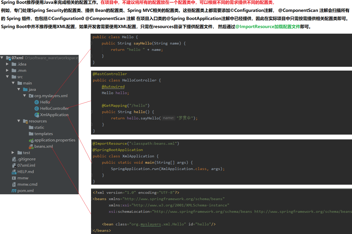Click the application.properties file icon
The height and width of the screenshot is (234, 352).
(x=31, y=140)
